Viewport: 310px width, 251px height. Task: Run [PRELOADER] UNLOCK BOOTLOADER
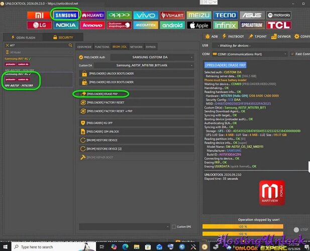[x=137, y=73]
